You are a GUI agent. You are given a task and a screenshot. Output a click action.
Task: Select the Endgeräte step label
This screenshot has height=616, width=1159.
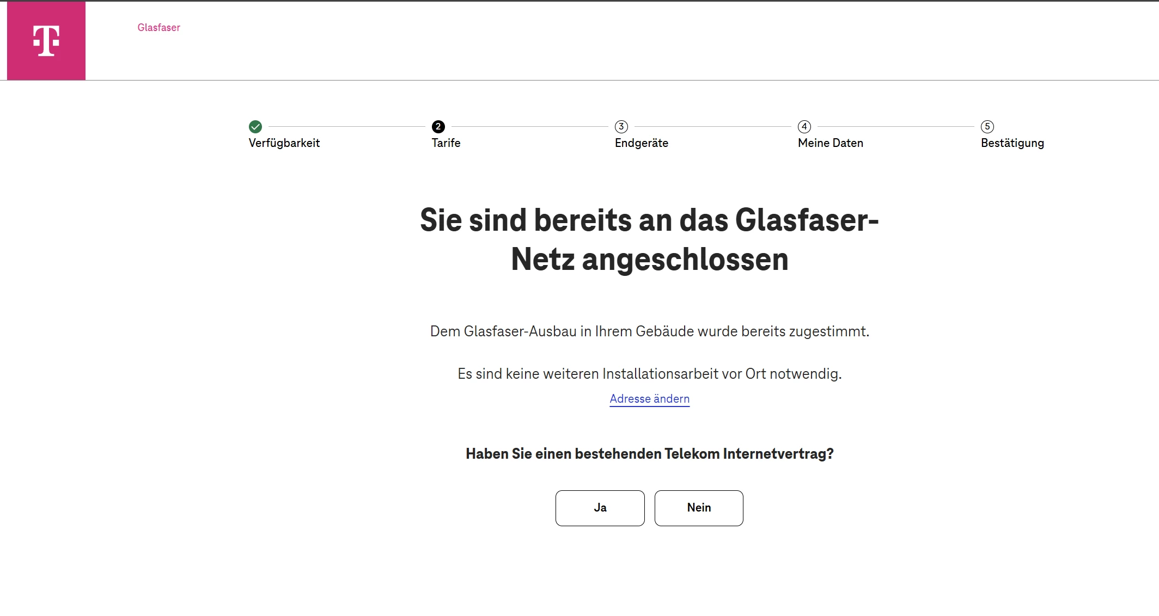pyautogui.click(x=642, y=143)
